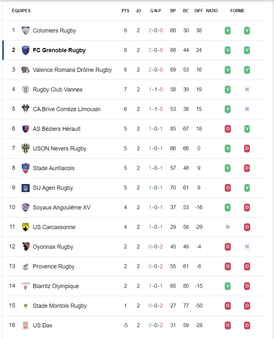Click the FORME column header

[x=237, y=11]
